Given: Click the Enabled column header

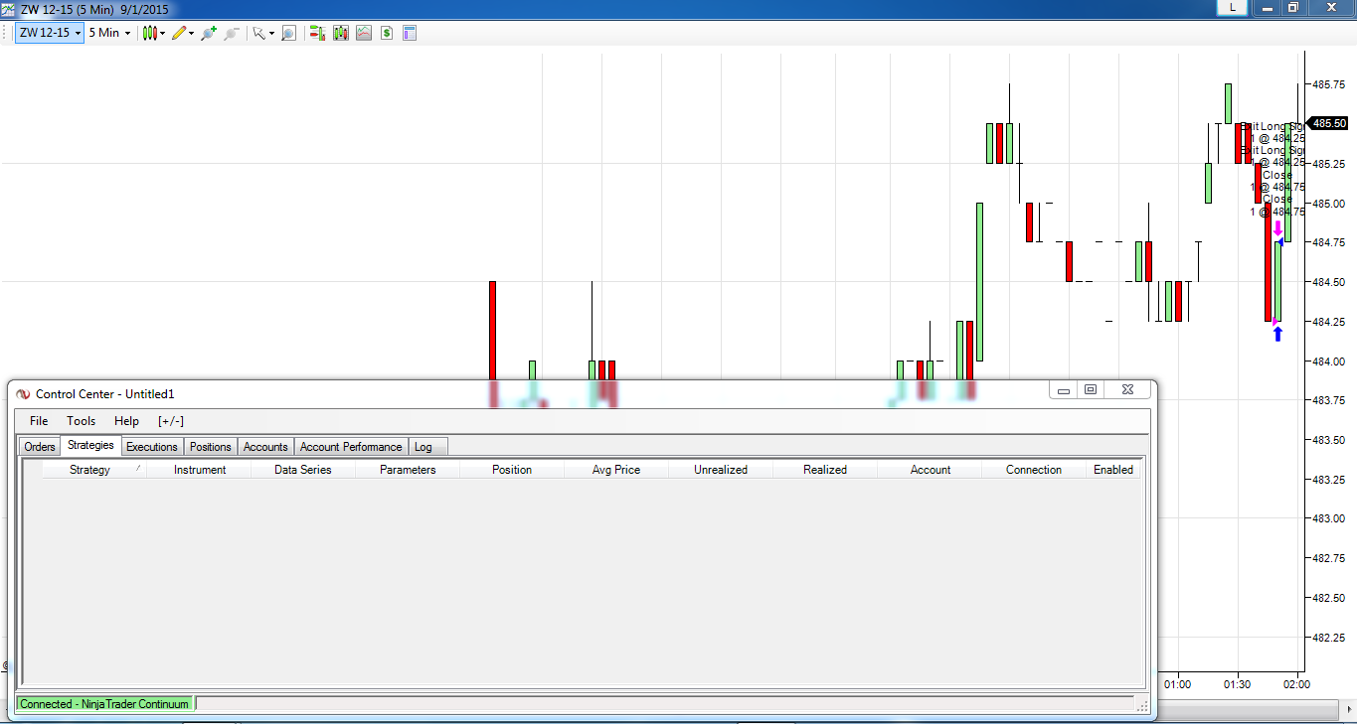Looking at the screenshot, I should [1113, 470].
